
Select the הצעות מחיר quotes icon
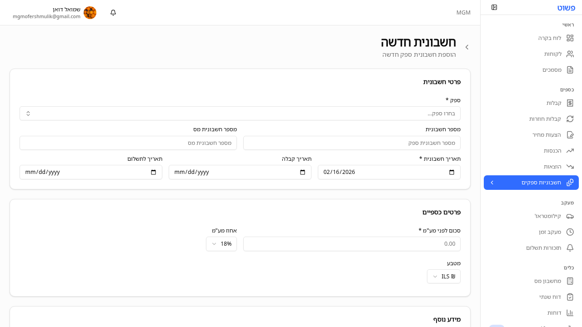click(x=570, y=134)
